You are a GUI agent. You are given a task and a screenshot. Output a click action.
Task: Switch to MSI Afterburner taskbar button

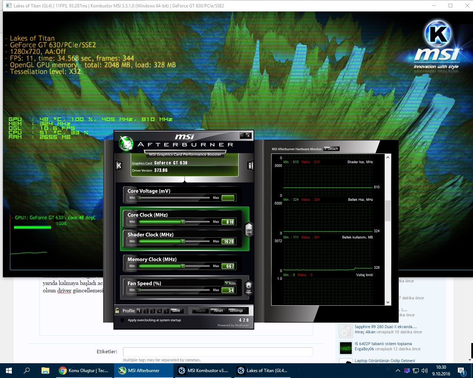coord(143,371)
